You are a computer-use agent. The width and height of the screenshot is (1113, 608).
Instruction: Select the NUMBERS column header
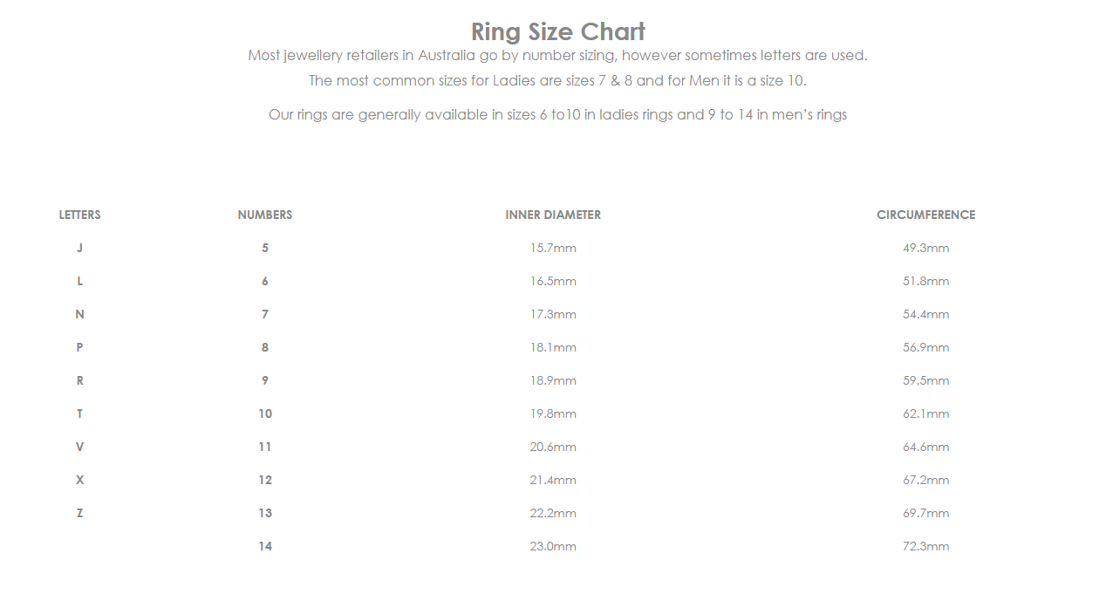265,215
